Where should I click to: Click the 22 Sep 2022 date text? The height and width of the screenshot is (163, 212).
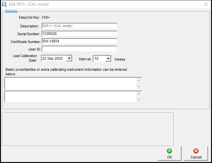coord(53,59)
